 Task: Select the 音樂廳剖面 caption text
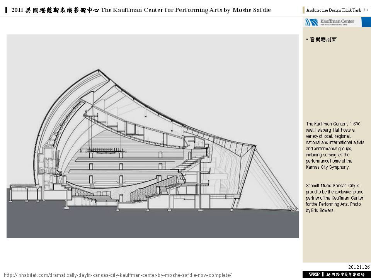[323, 39]
